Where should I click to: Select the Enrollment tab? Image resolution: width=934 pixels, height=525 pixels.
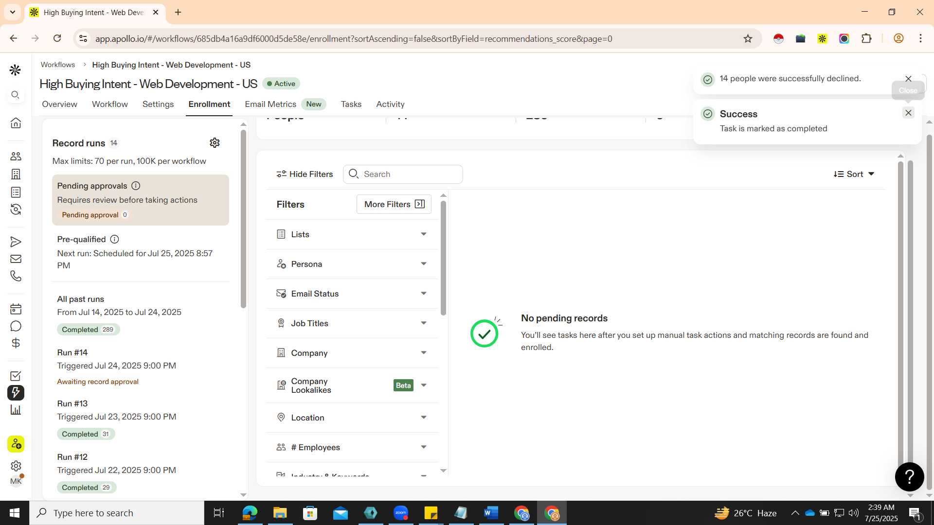209,104
